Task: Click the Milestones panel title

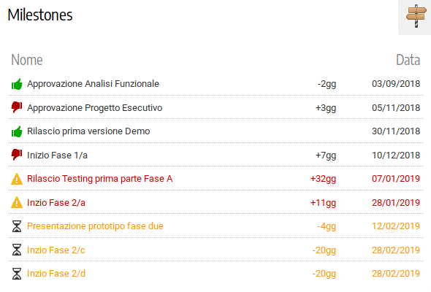Action: 40,15
